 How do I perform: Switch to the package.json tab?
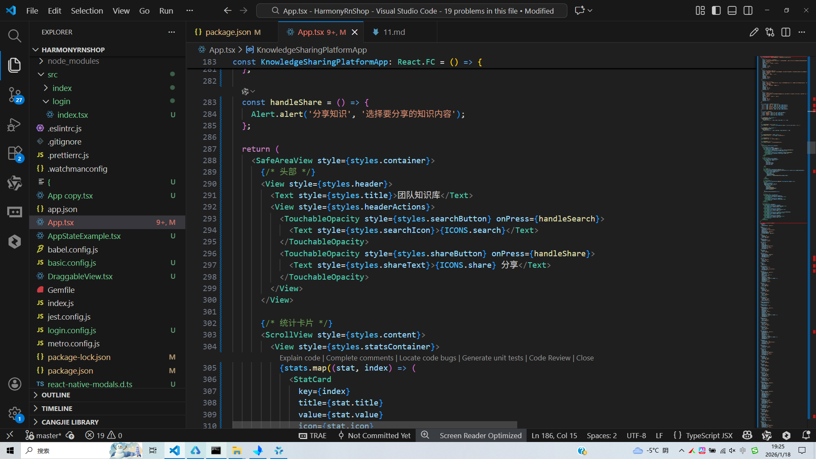pyautogui.click(x=228, y=32)
